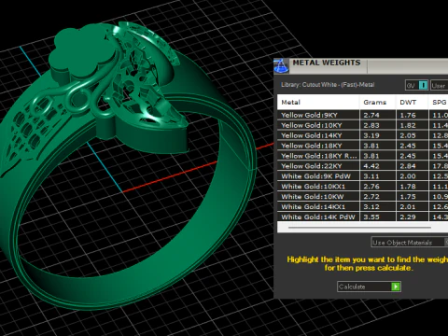Click the 3.11 grams cell

[x=378, y=176]
